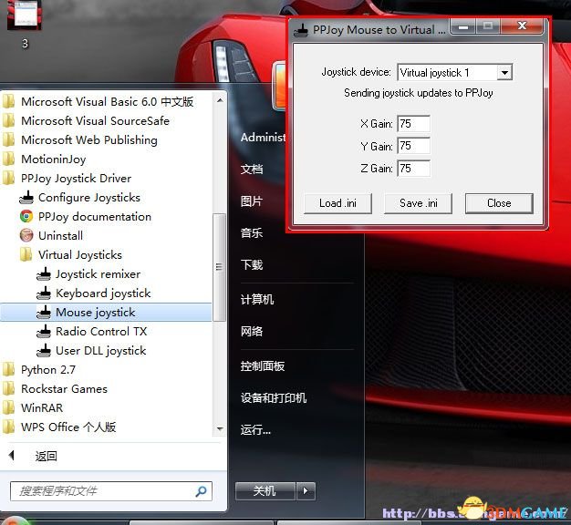This screenshot has width=571, height=525.
Task: Click Microsoft Visual Basic 6.0 folder icon
Action: click(x=8, y=101)
